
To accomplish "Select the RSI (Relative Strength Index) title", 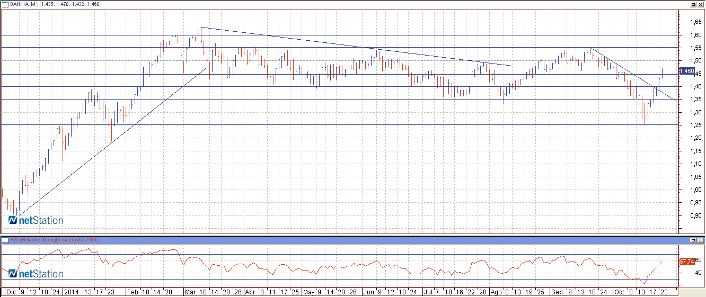I will tap(44, 240).
